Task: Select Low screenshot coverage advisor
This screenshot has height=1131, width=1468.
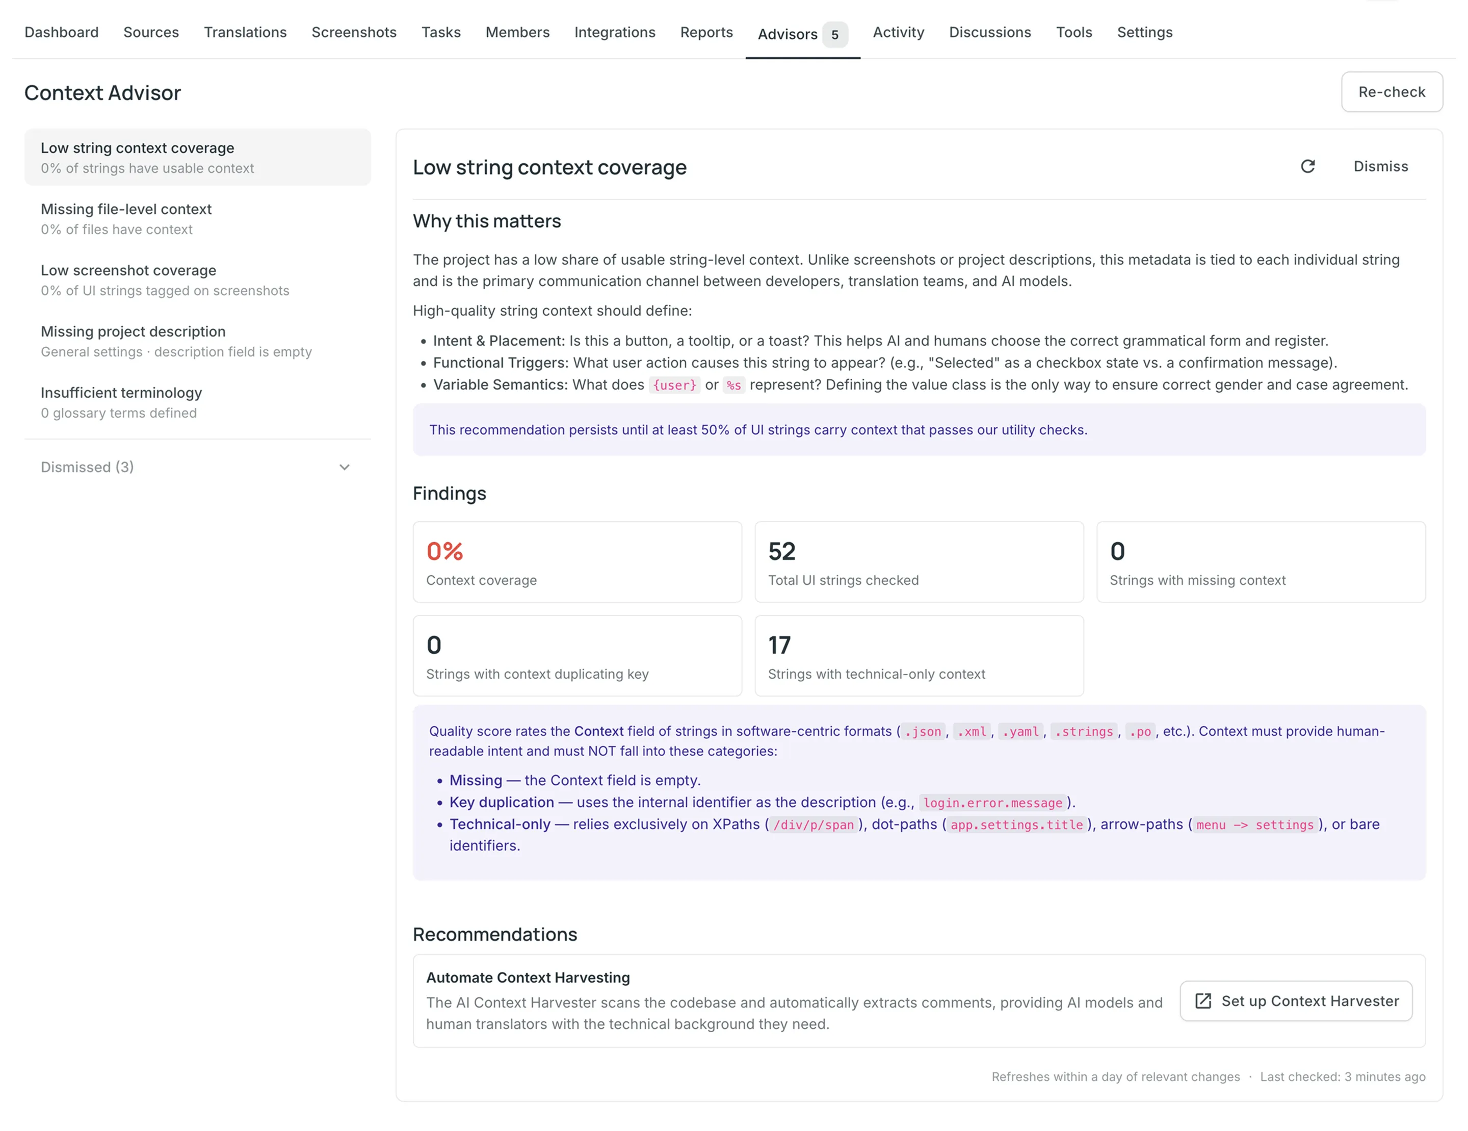Action: click(198, 280)
